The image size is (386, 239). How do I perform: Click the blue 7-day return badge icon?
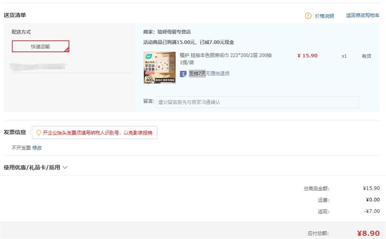(183, 74)
